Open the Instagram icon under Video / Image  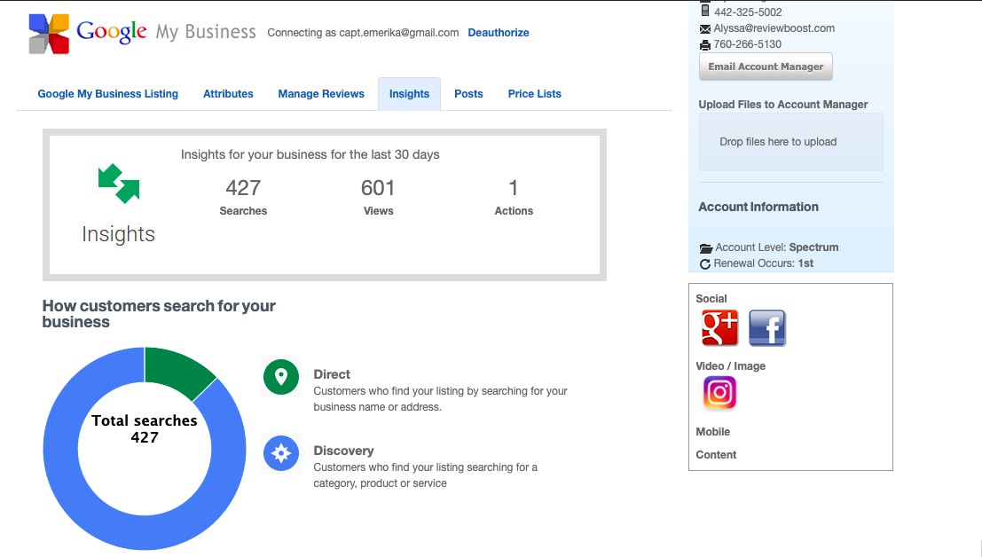click(719, 392)
